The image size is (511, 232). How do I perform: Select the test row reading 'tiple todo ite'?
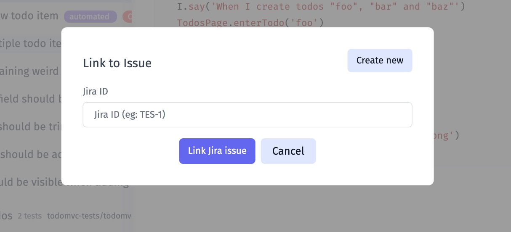pos(31,43)
